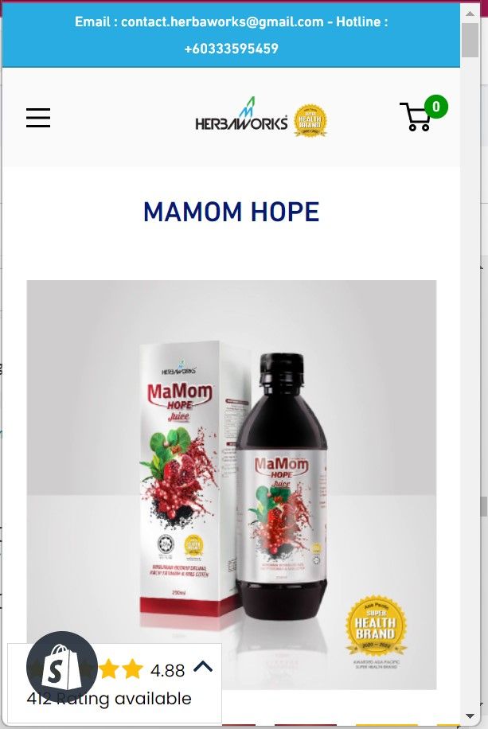Click the yellow rating stars
The width and height of the screenshot is (488, 729).
point(120,669)
